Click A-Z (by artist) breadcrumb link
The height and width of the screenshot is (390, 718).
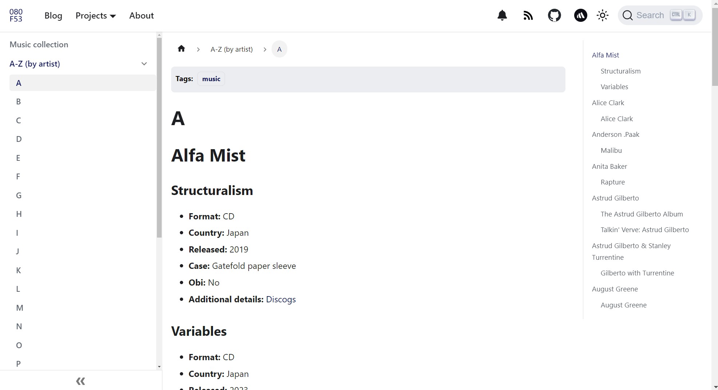pos(232,49)
